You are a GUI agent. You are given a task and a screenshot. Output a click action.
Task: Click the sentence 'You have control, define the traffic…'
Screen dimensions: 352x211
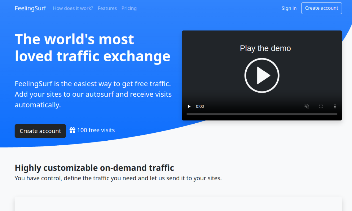pyautogui.click(x=118, y=178)
